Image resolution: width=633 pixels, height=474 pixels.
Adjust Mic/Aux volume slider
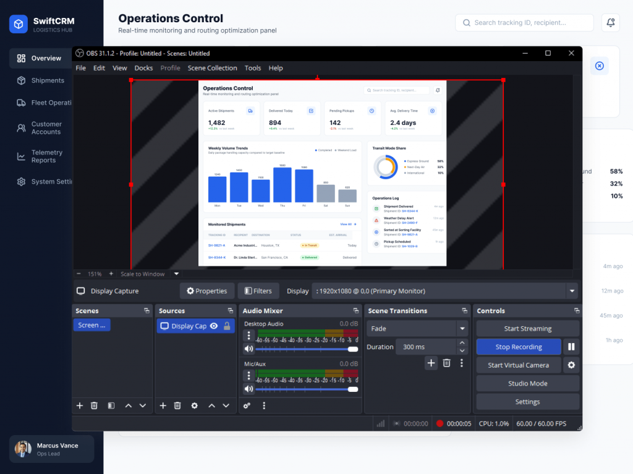(307, 389)
